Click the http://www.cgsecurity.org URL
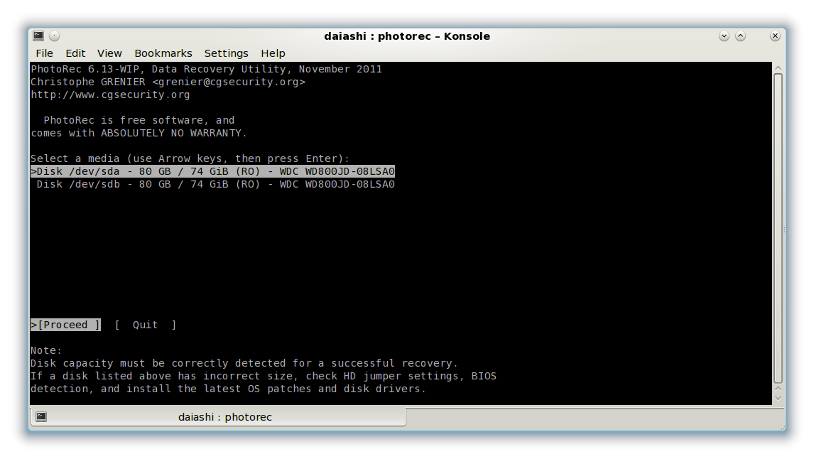This screenshot has height=459, width=814. [x=110, y=94]
